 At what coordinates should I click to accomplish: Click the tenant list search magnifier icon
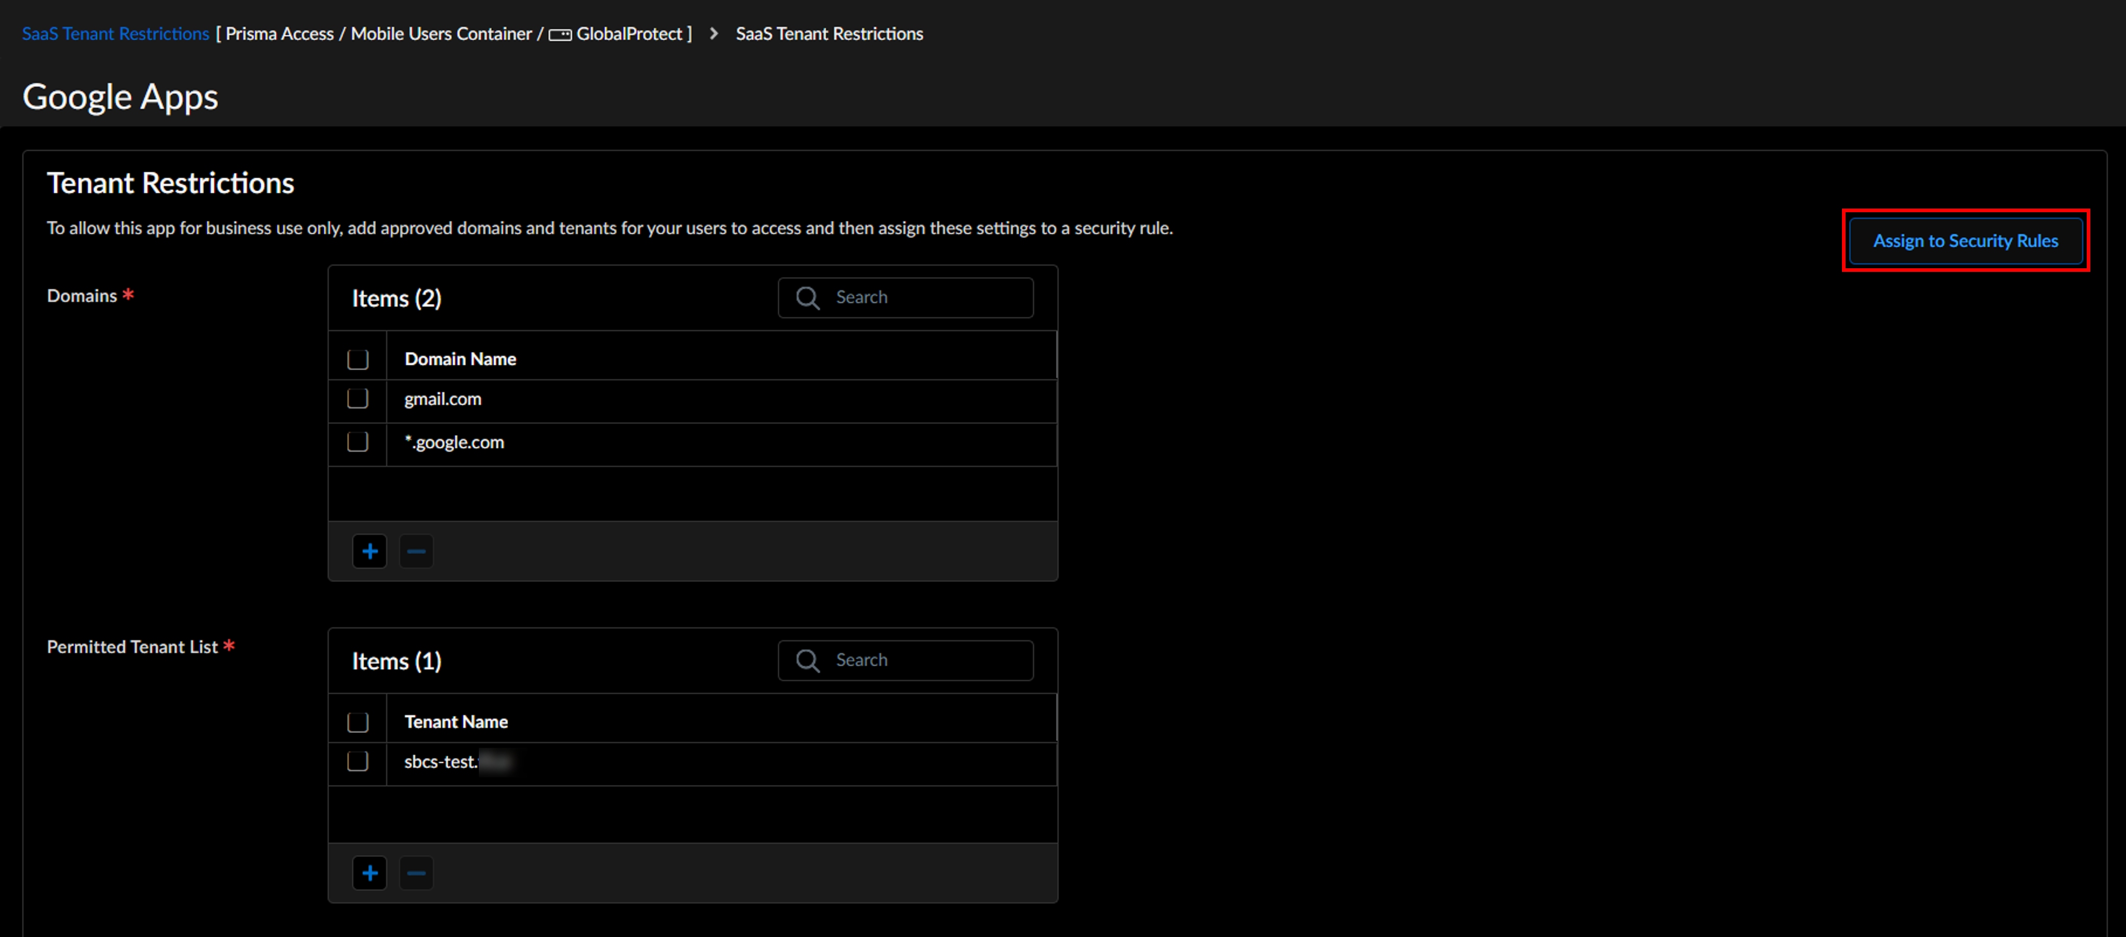pyautogui.click(x=808, y=661)
